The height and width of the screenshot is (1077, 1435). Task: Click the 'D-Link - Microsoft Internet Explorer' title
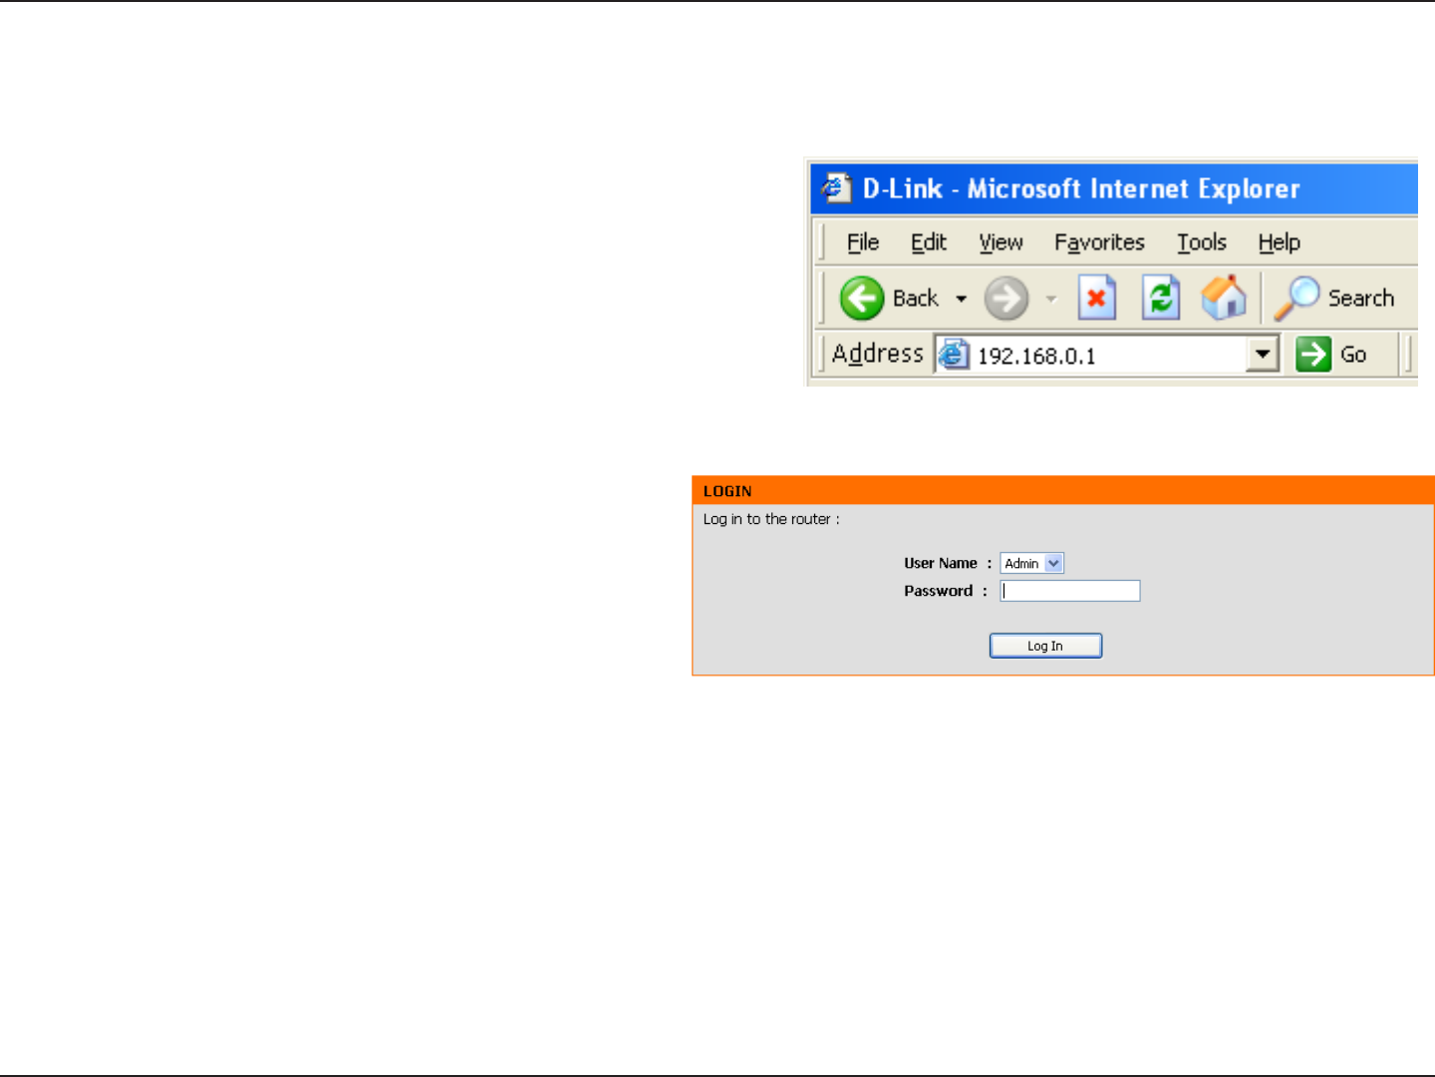pyautogui.click(x=1081, y=188)
